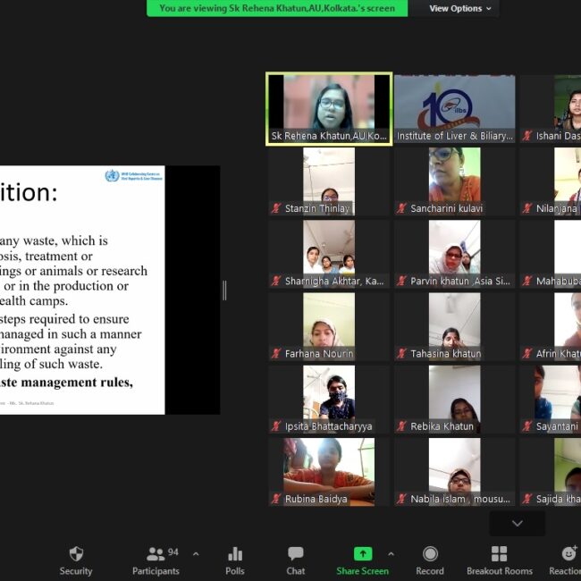Click the green screen-viewing notification banner
The image size is (581, 581).
click(277, 8)
